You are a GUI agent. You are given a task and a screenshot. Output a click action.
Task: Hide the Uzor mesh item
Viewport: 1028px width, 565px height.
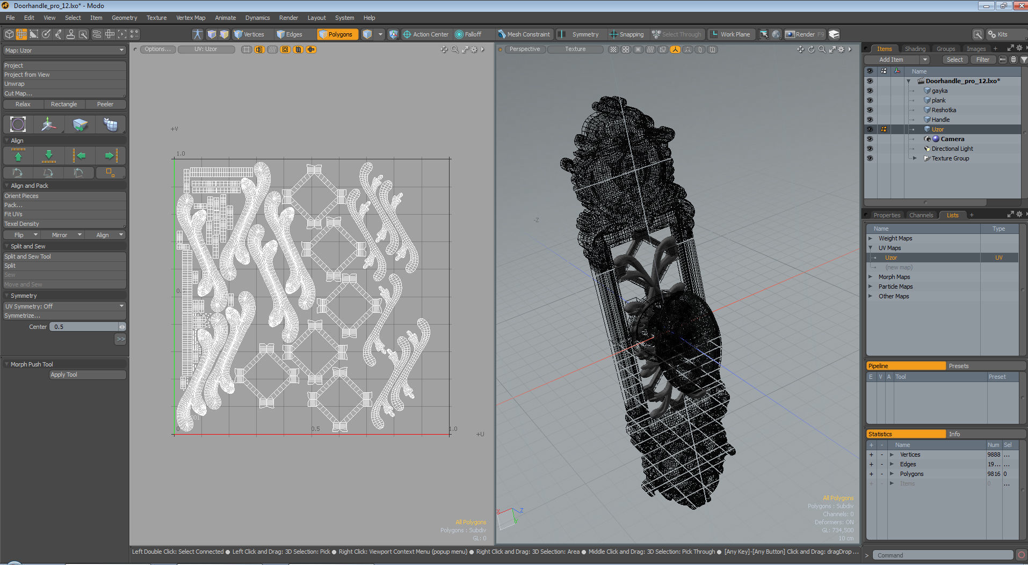[870, 129]
